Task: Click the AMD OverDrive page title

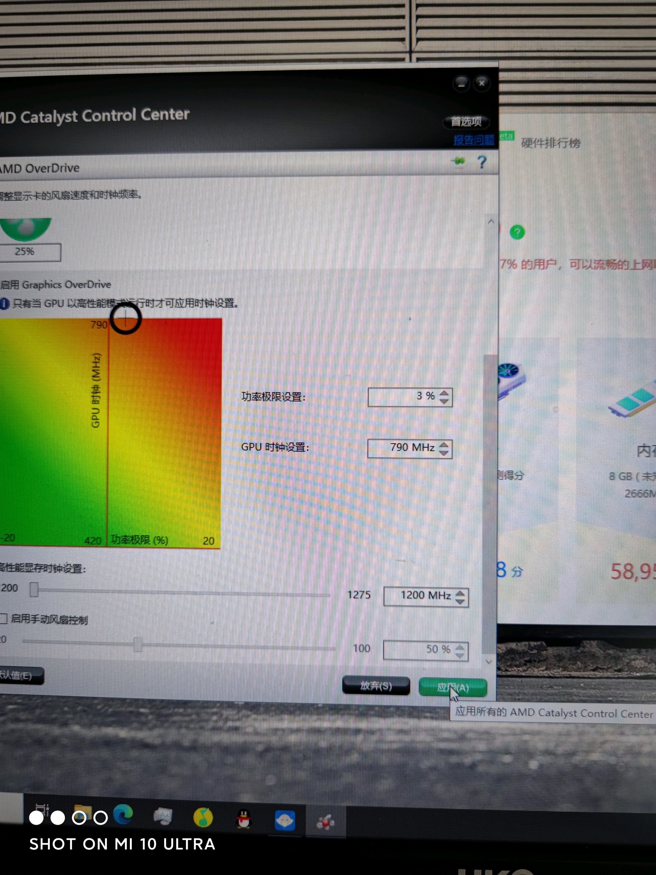Action: (x=40, y=169)
